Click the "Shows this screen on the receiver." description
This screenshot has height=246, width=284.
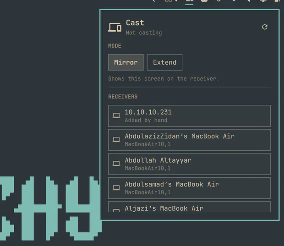pos(164,79)
